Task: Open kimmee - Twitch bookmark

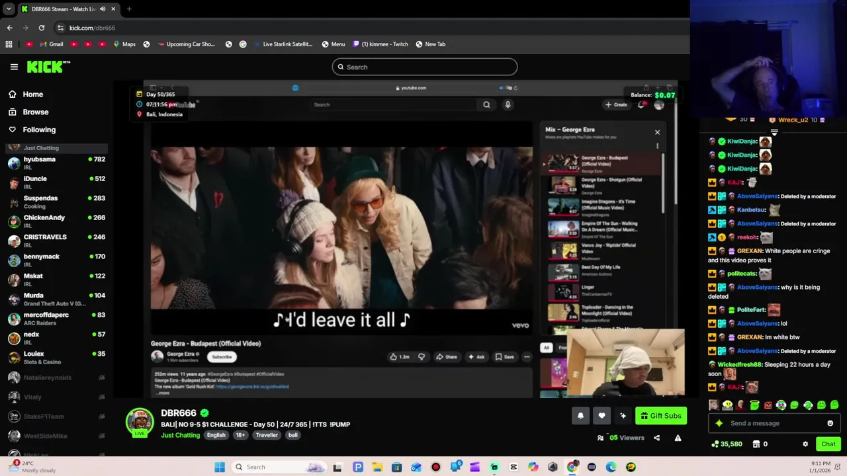Action: coord(380,44)
